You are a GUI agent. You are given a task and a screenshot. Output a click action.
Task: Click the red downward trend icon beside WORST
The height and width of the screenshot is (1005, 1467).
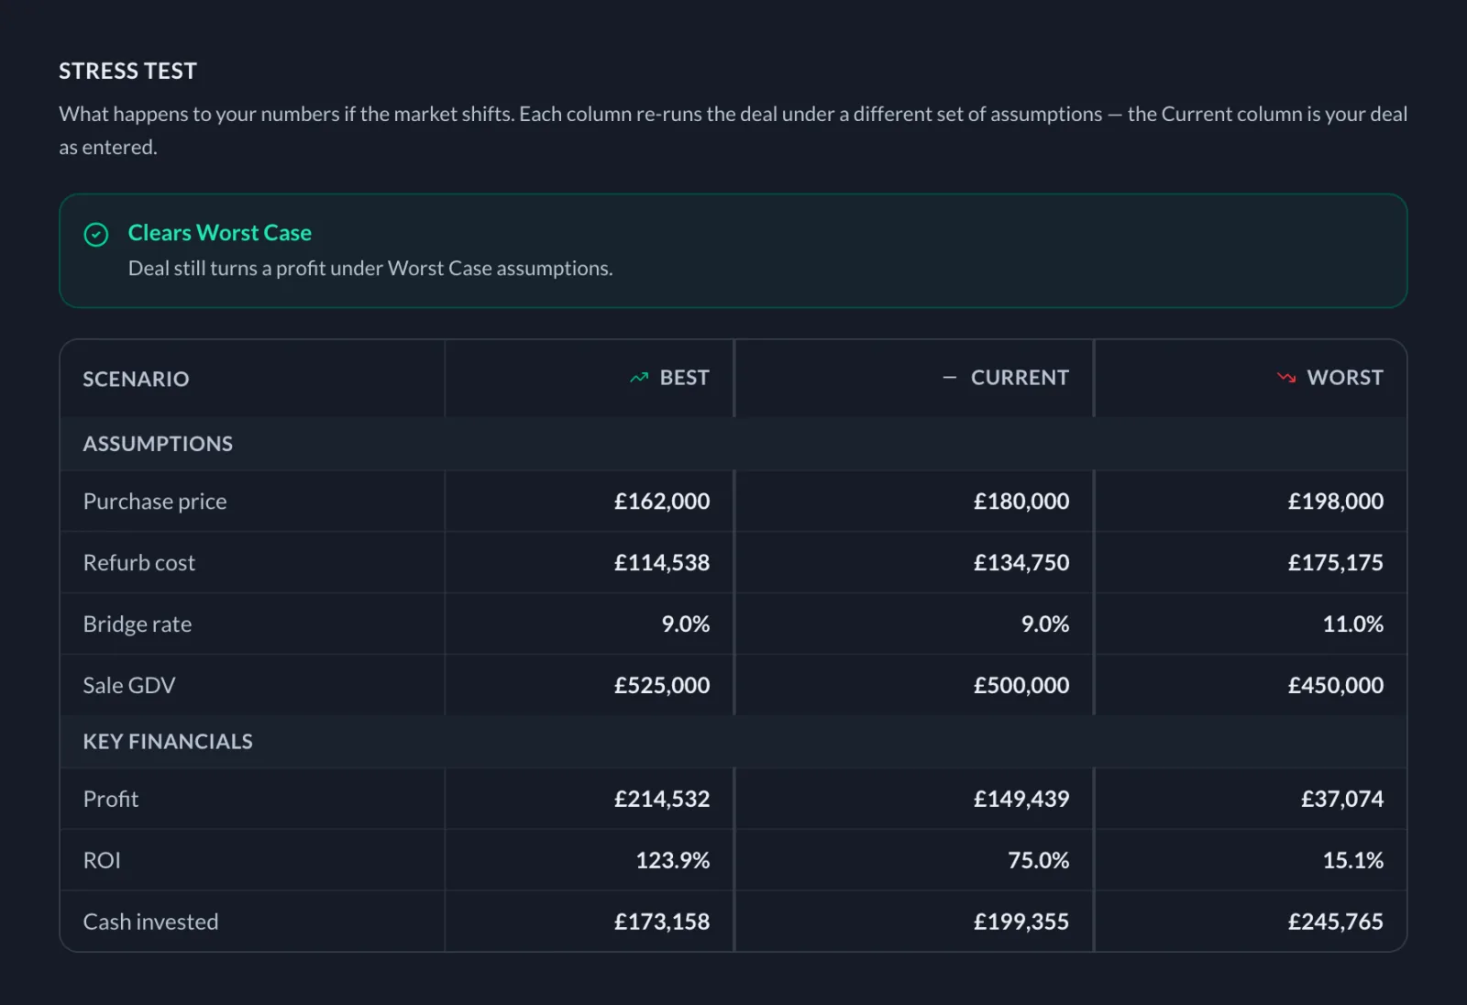pyautogui.click(x=1286, y=378)
